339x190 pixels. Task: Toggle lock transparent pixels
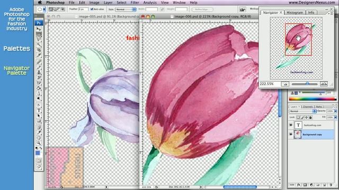(298, 117)
